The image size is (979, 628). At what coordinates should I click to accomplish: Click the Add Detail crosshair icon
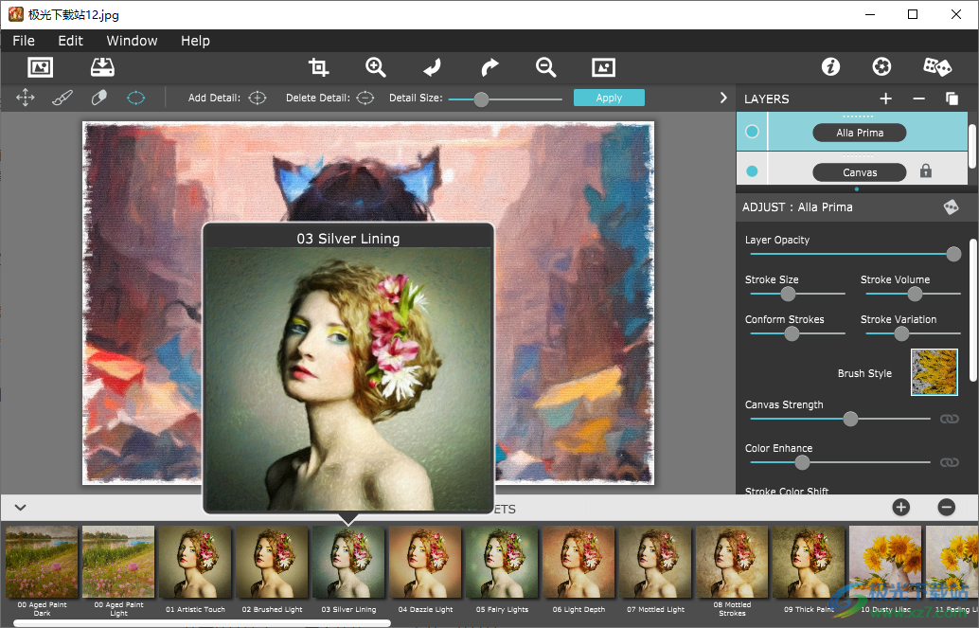click(256, 97)
